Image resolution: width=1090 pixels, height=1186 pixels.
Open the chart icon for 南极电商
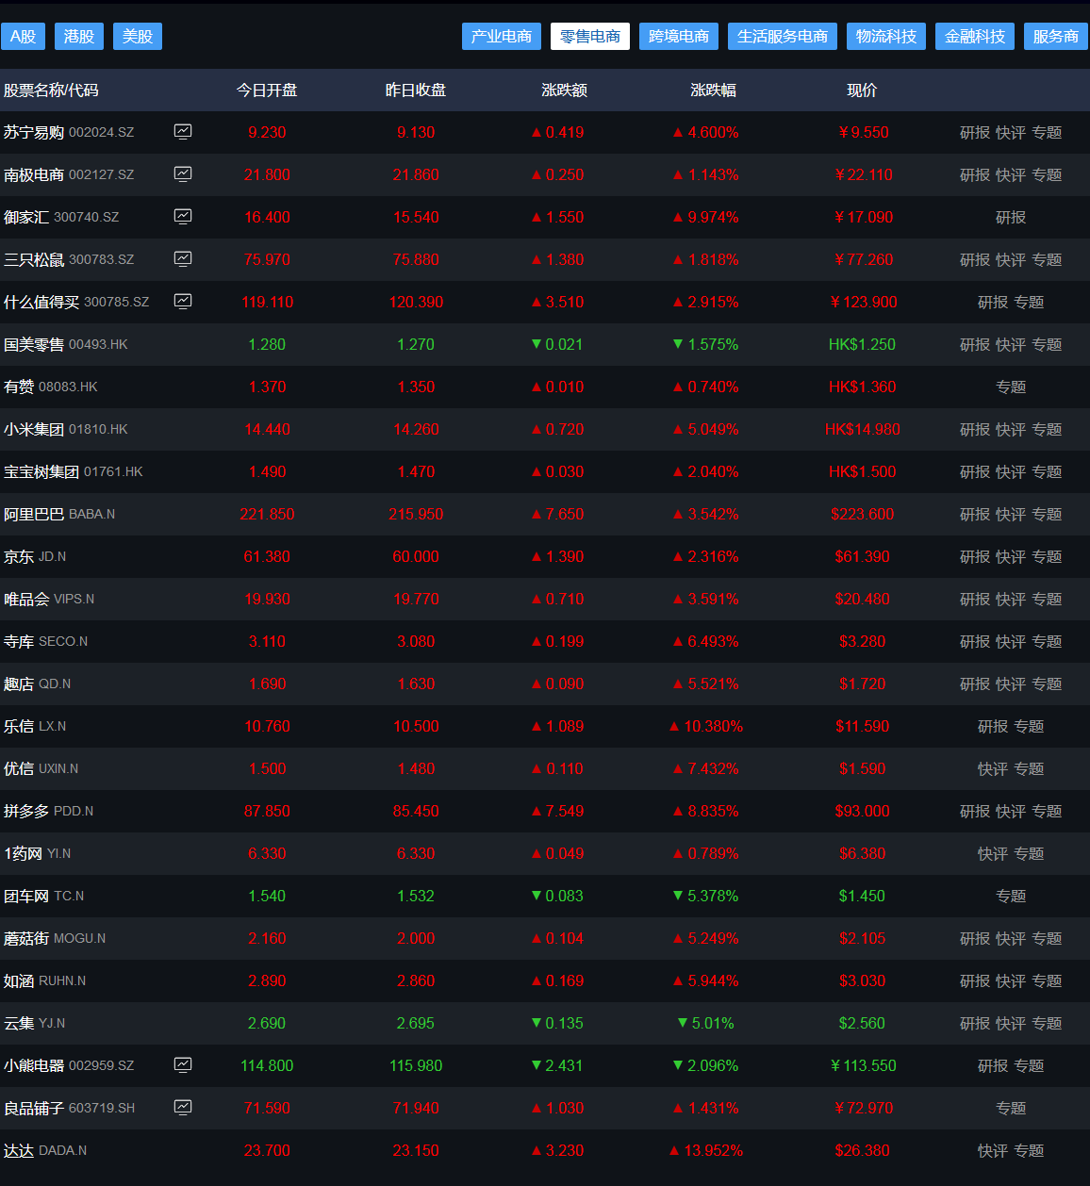tap(183, 173)
